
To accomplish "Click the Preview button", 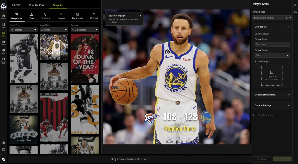I will [261, 159].
